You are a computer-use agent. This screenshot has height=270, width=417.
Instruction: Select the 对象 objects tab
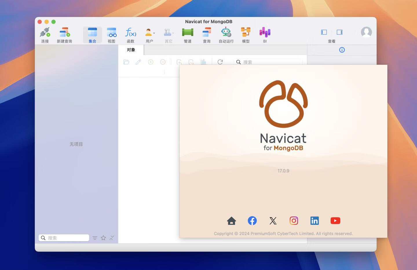[131, 50]
